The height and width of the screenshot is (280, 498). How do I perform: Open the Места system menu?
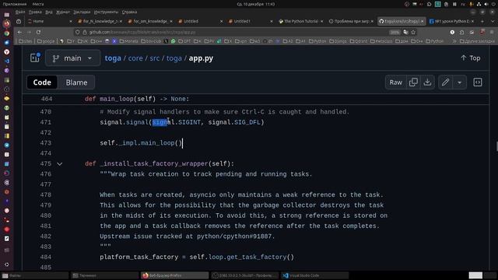38,4
